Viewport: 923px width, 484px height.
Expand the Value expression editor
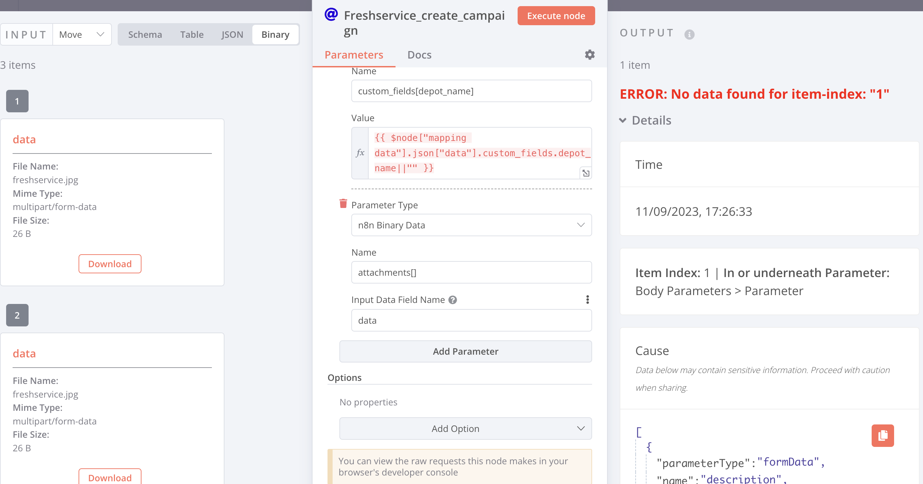click(586, 173)
